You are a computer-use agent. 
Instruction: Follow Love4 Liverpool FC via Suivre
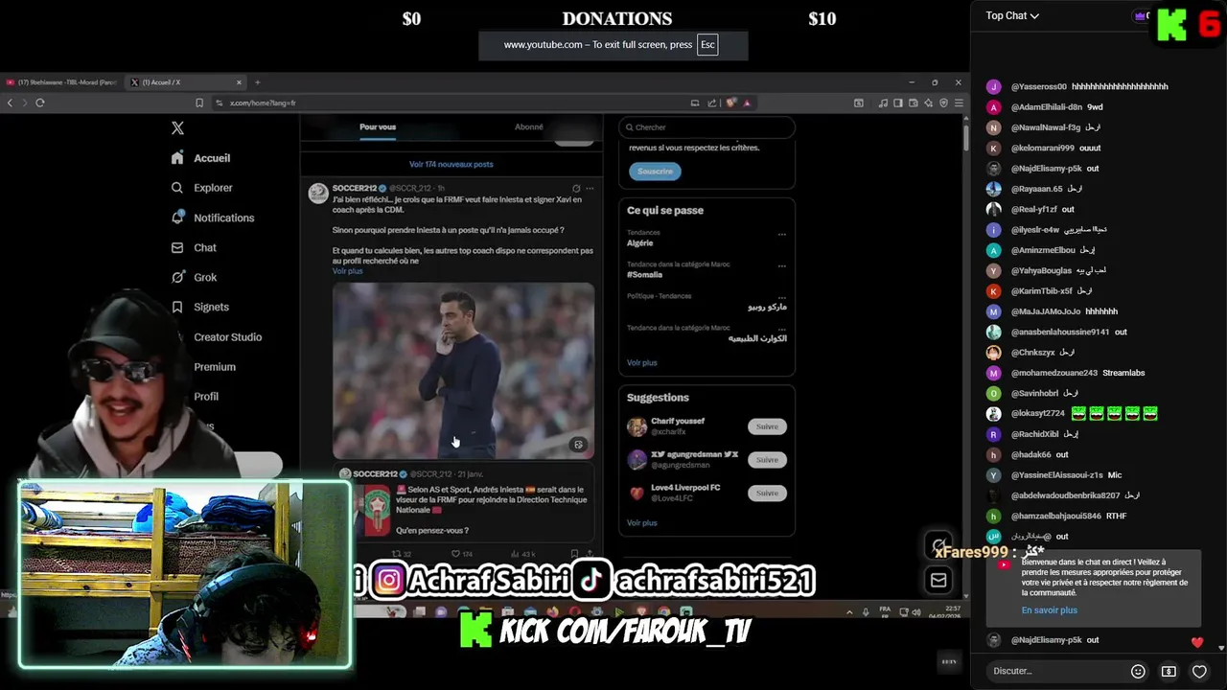pyautogui.click(x=767, y=493)
